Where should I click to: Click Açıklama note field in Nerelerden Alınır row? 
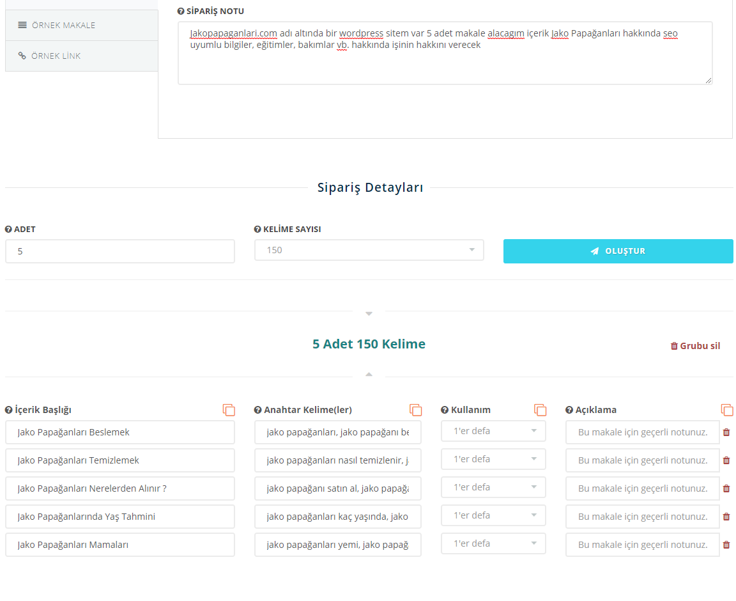643,488
